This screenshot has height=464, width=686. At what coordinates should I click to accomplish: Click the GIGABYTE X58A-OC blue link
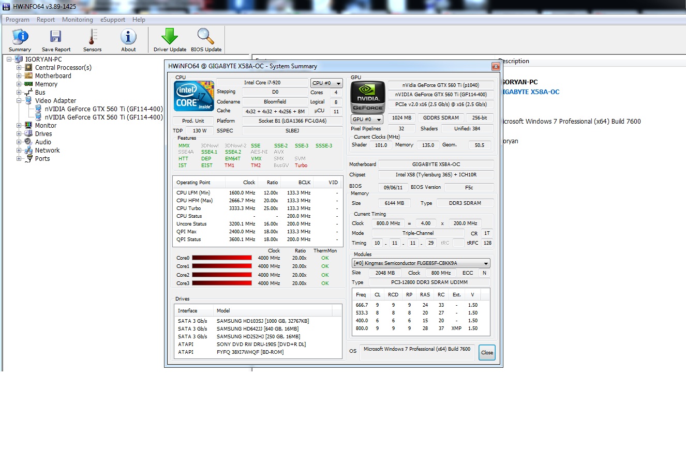pyautogui.click(x=531, y=92)
